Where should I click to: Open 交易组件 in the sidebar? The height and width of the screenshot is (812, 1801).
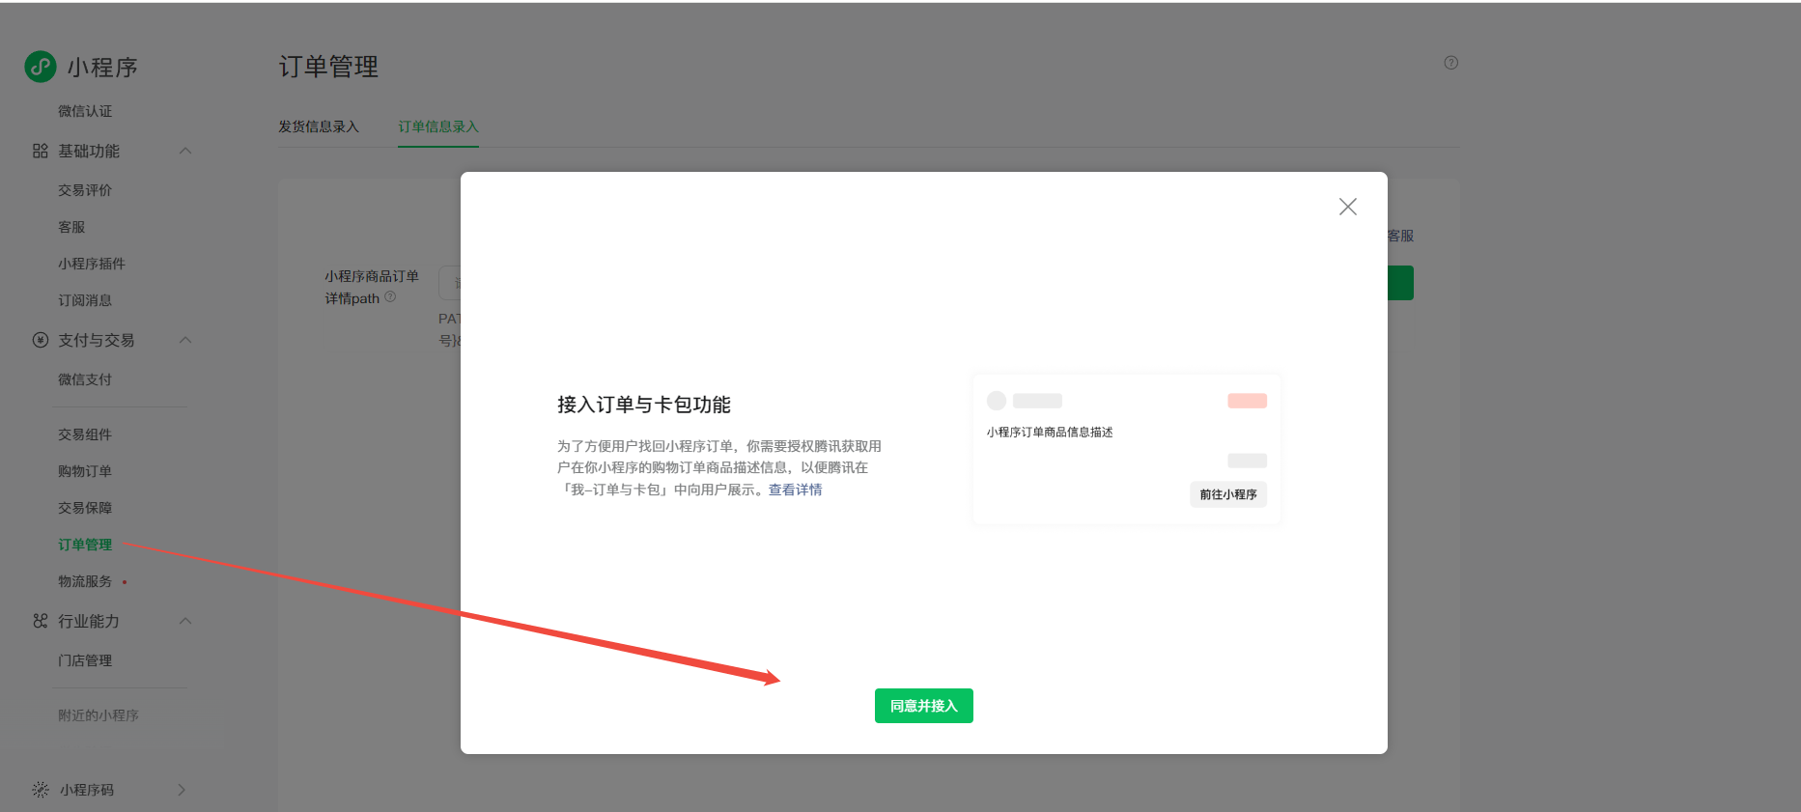[x=85, y=434]
